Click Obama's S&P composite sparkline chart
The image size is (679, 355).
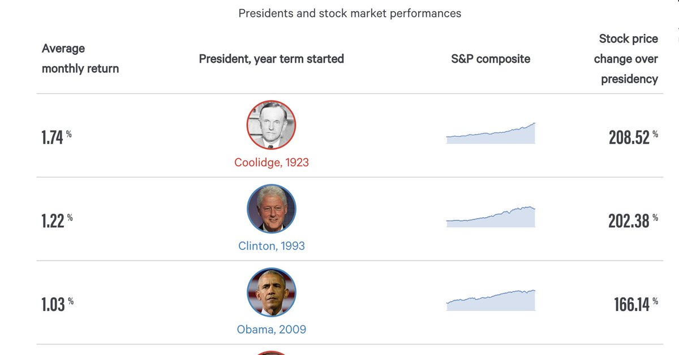pos(491,300)
